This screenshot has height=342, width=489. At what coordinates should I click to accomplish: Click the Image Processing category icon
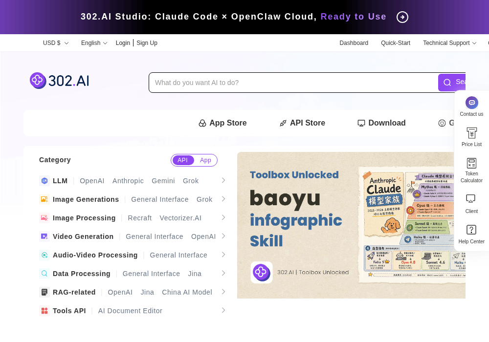[x=44, y=218]
